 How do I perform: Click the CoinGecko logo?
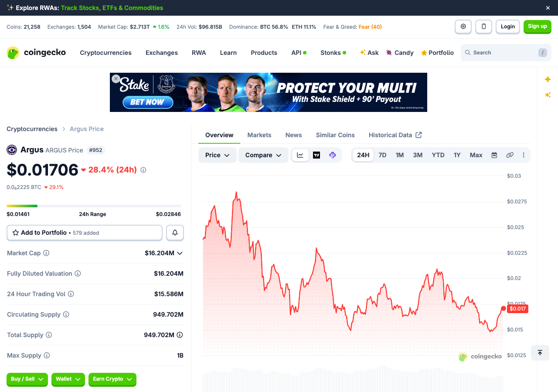click(x=36, y=53)
